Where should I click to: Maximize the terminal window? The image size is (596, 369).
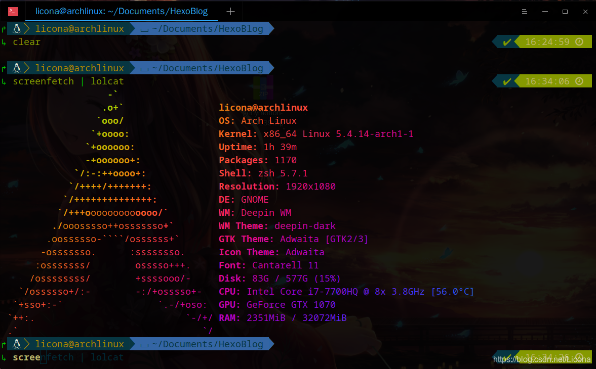tap(565, 12)
